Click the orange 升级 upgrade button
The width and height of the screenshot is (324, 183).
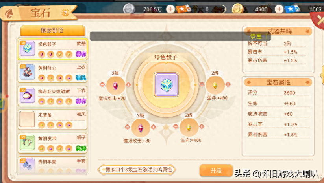(x=216, y=170)
